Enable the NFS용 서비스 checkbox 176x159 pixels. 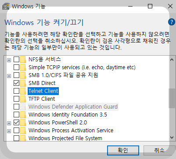(16, 60)
